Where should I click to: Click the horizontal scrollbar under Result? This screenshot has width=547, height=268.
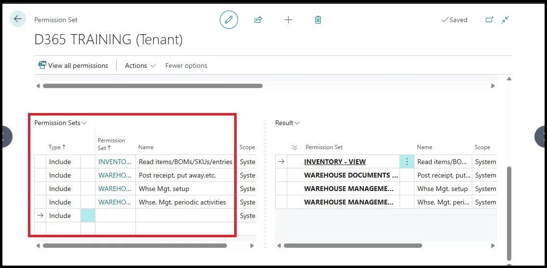pos(353,246)
